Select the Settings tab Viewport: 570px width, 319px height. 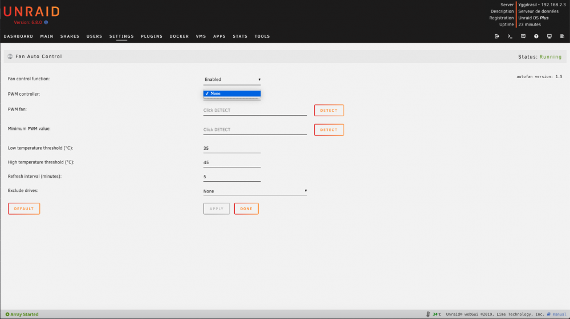click(x=121, y=36)
